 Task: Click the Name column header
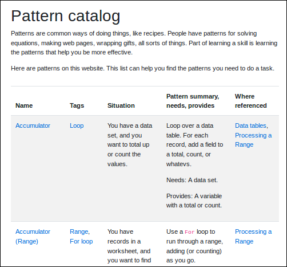coord(24,105)
